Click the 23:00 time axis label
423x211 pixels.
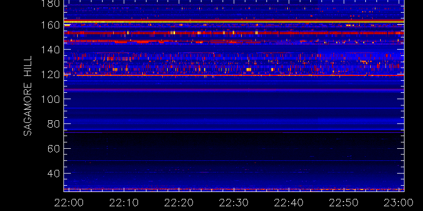(x=399, y=202)
